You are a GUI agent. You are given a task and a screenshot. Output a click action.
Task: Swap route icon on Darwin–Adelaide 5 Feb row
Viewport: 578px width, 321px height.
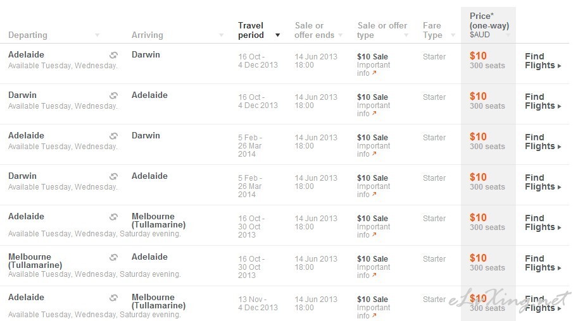coord(113,176)
